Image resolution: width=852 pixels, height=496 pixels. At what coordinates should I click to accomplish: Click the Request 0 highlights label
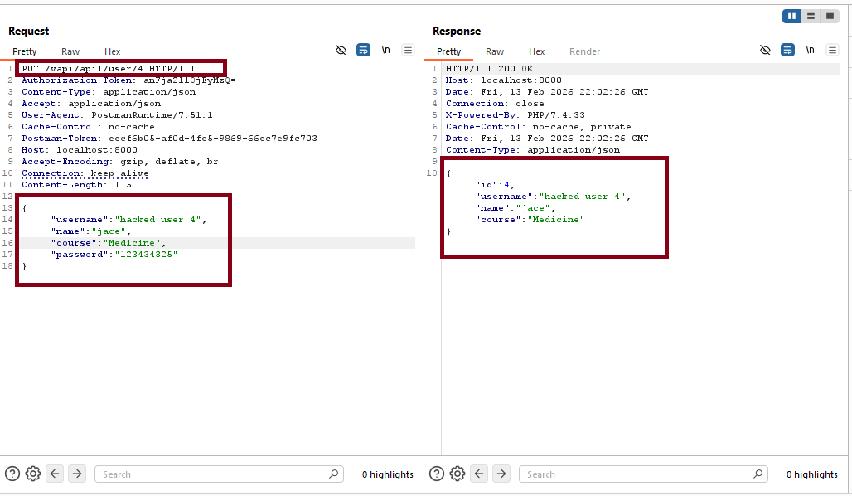(387, 474)
